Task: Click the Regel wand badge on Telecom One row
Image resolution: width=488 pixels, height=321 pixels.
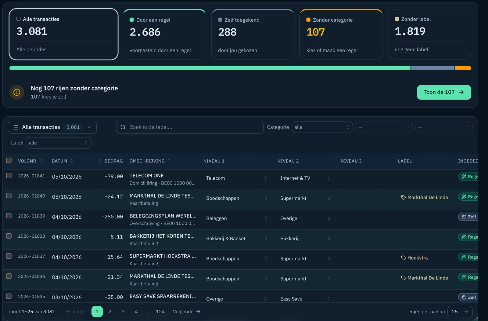Action: tap(468, 177)
